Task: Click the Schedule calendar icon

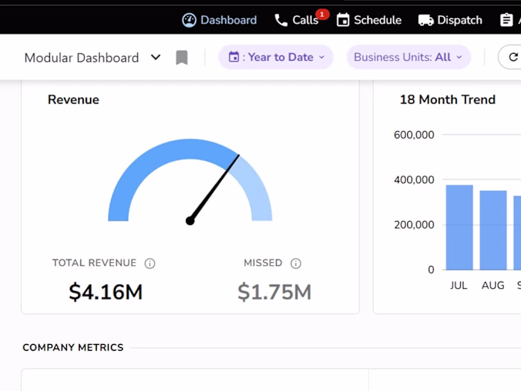Action: 343,20
